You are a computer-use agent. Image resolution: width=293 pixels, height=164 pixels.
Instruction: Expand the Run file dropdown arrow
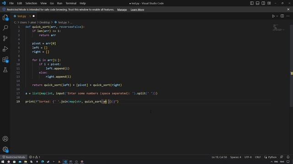coord(277,16)
